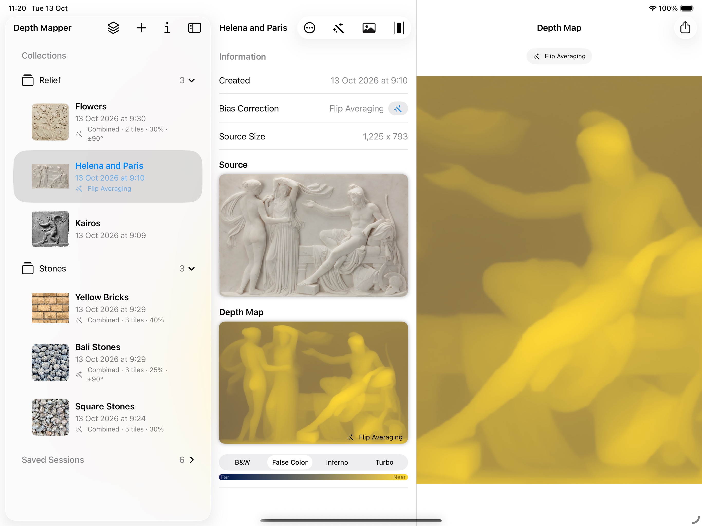Expand Saved Sessions chevron
The width and height of the screenshot is (702, 526).
click(192, 460)
